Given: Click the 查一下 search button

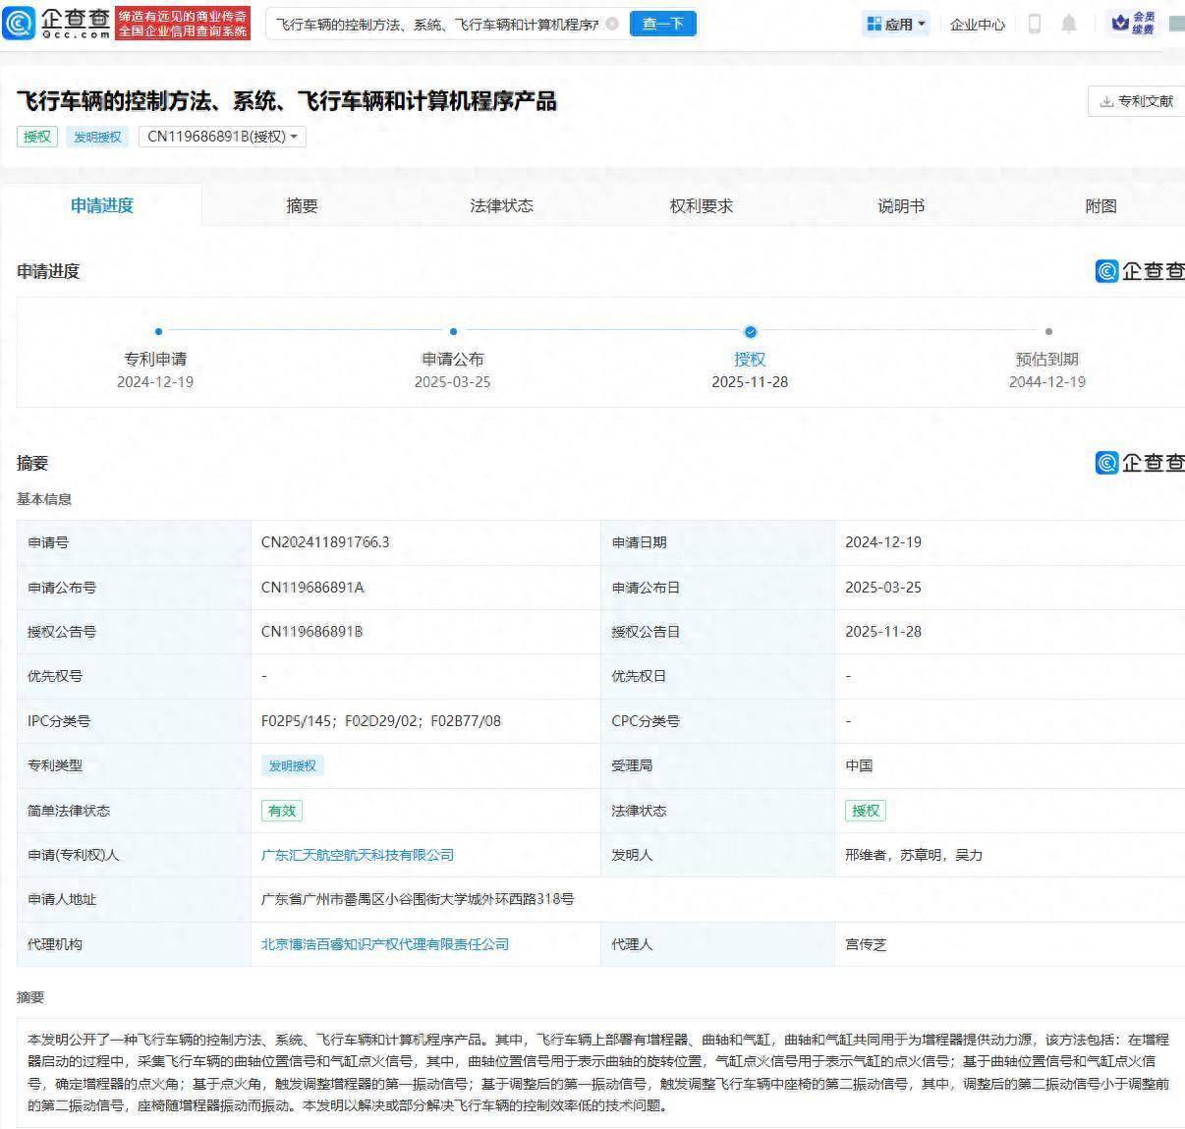Looking at the screenshot, I should coord(663,23).
